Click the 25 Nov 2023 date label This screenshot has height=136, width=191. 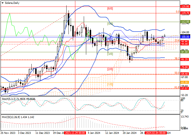8,133
